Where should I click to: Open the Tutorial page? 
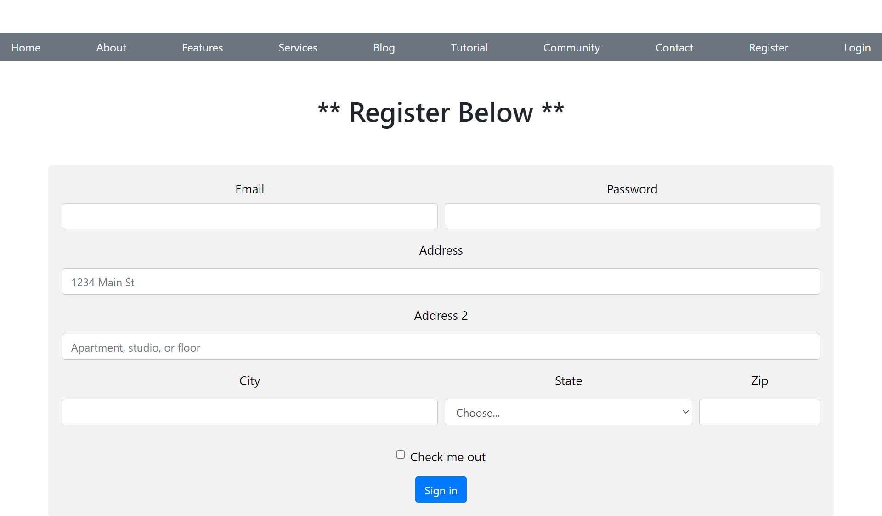[469, 47]
